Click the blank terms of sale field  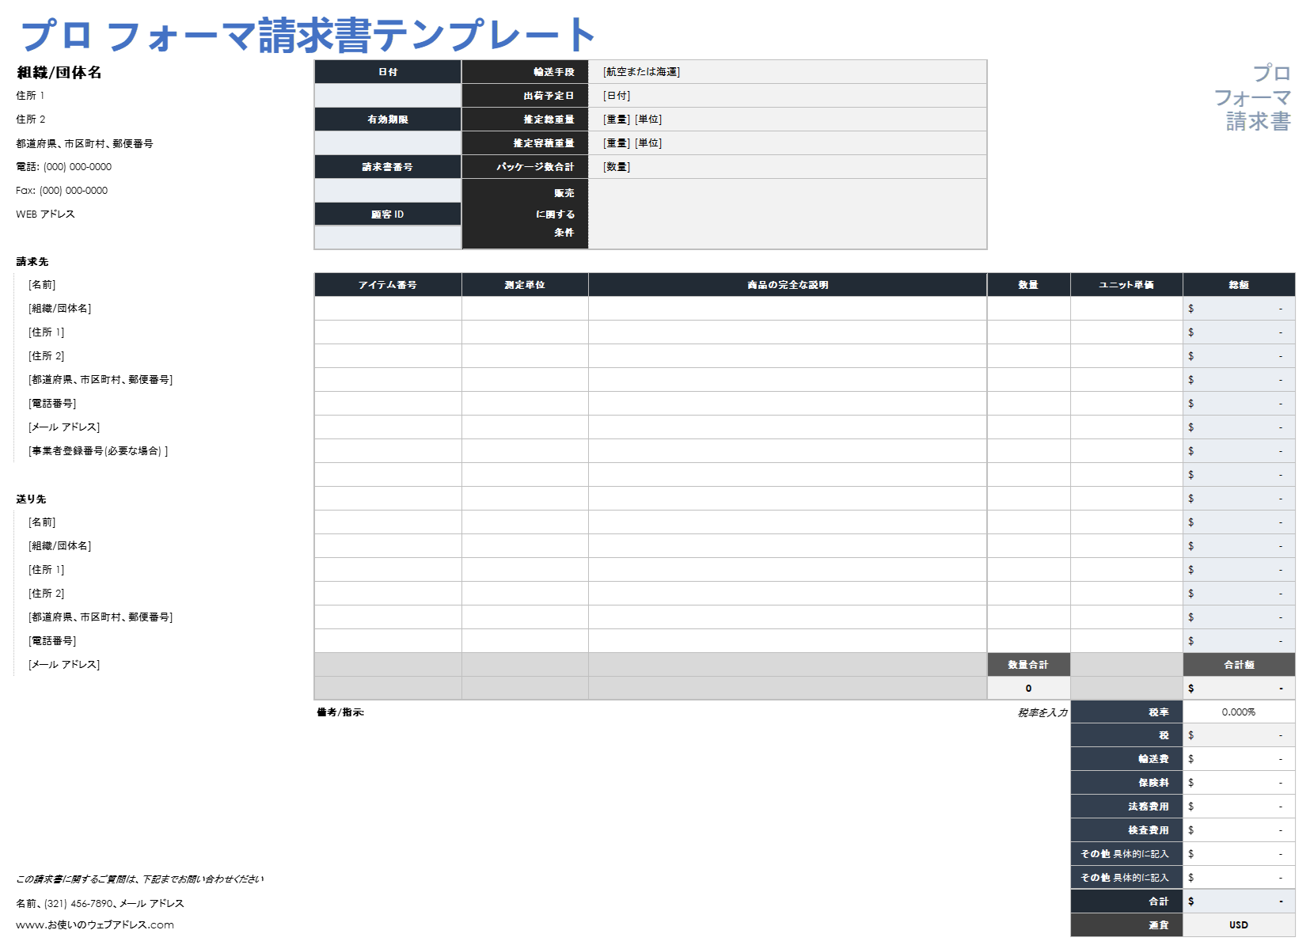pyautogui.click(x=788, y=214)
